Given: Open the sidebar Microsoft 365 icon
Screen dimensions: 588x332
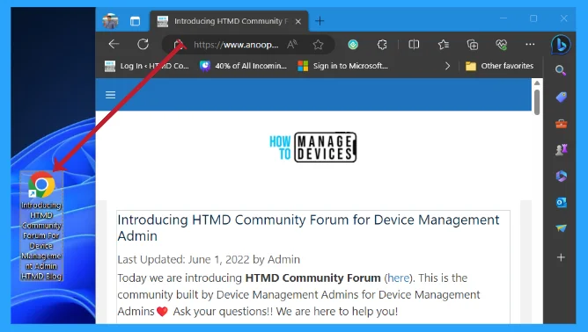Looking at the screenshot, I should point(561,176).
